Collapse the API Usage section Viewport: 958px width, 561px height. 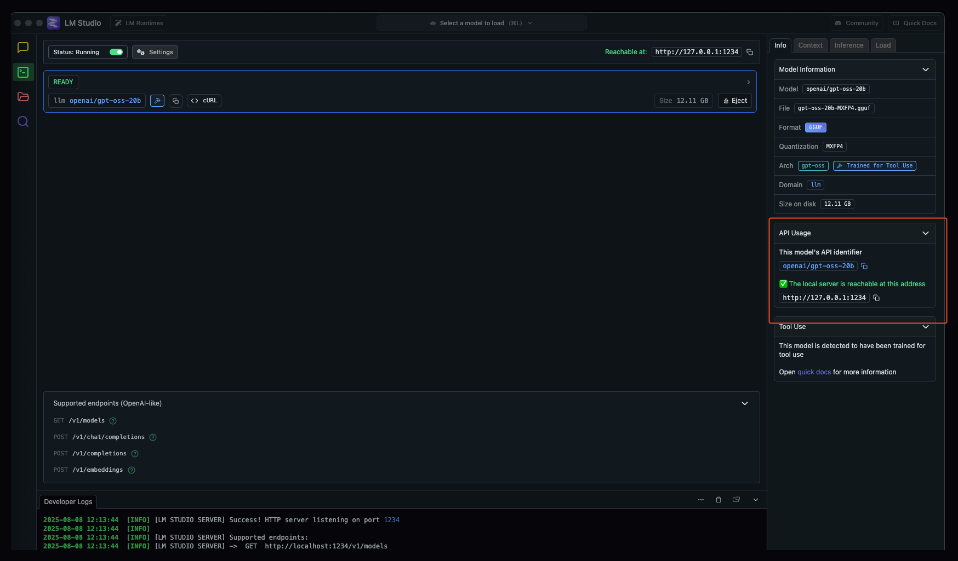[926, 233]
